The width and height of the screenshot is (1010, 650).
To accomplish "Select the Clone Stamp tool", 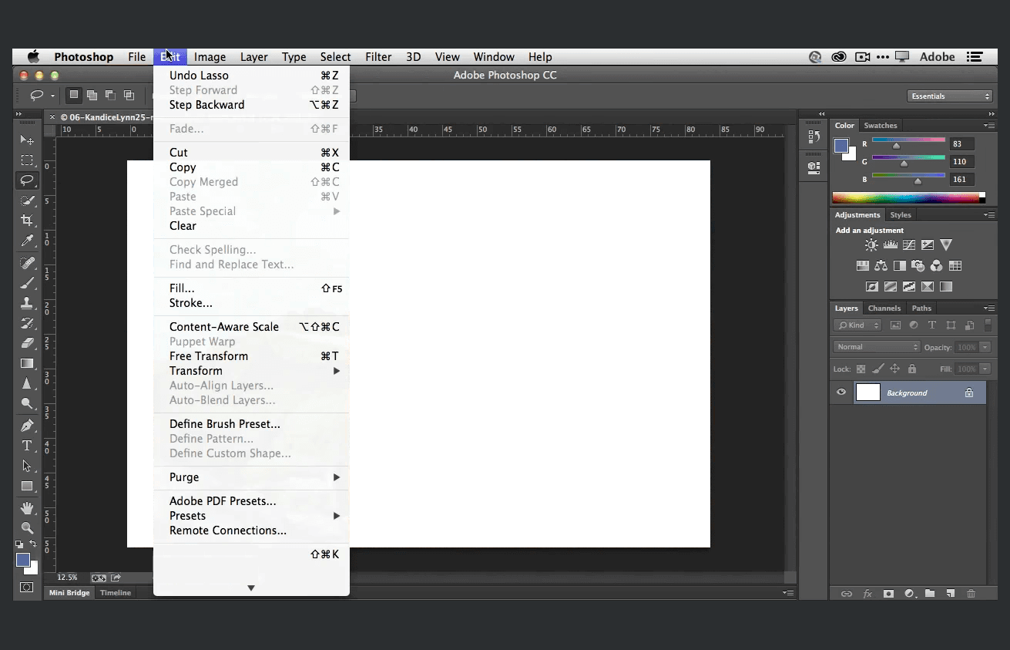I will 27,303.
